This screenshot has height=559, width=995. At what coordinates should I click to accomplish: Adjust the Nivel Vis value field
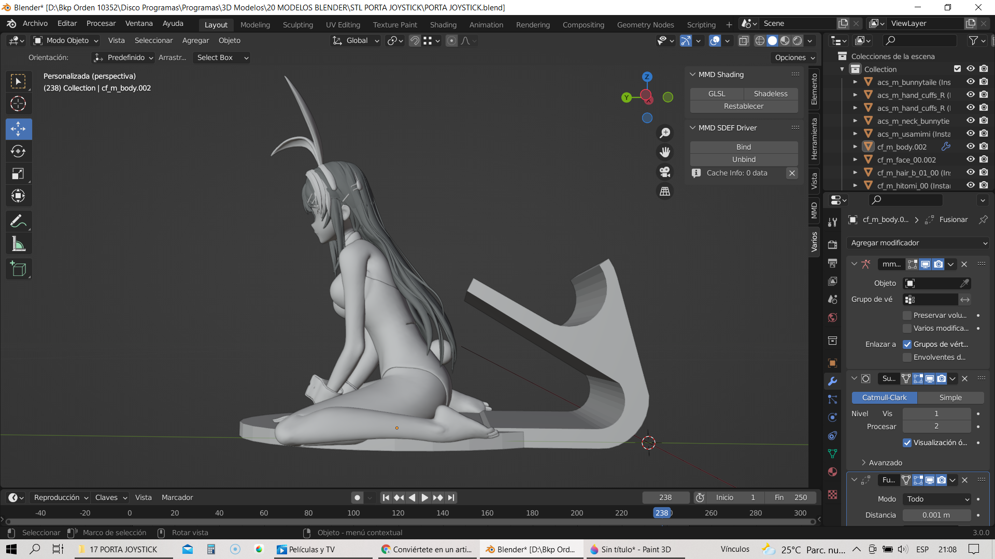(936, 414)
